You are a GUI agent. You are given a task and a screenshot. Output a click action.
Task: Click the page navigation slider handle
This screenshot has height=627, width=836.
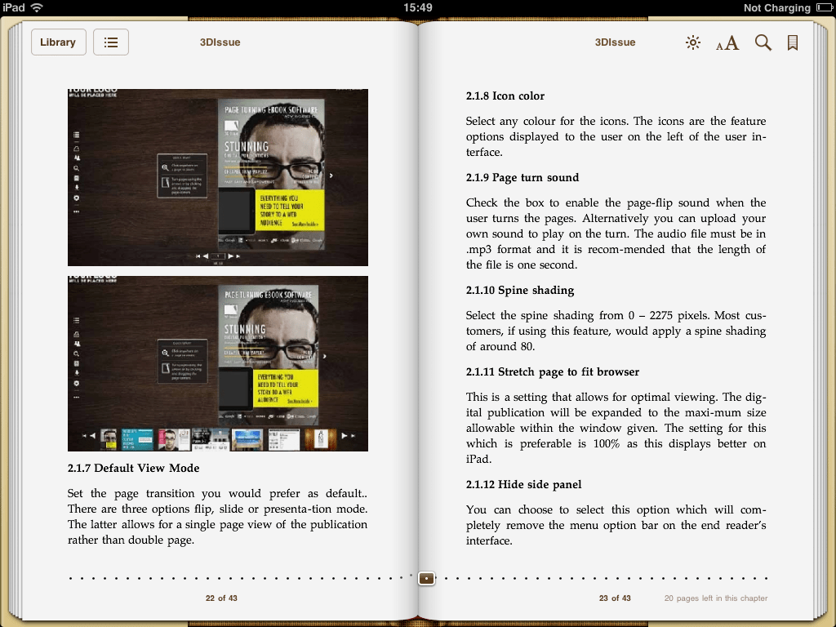click(x=426, y=578)
